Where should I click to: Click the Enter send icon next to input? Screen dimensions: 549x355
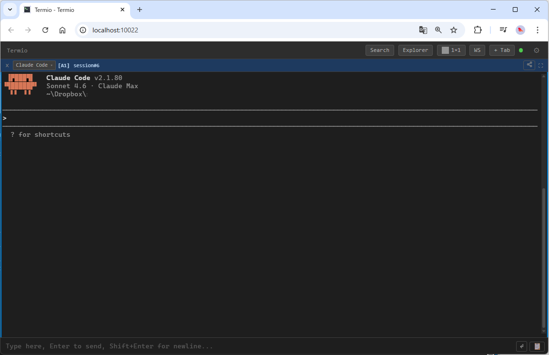(521, 346)
